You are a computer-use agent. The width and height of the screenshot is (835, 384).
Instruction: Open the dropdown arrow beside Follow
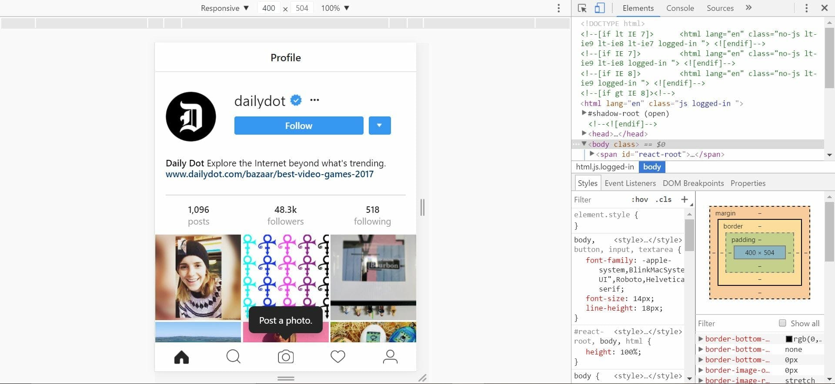point(380,126)
